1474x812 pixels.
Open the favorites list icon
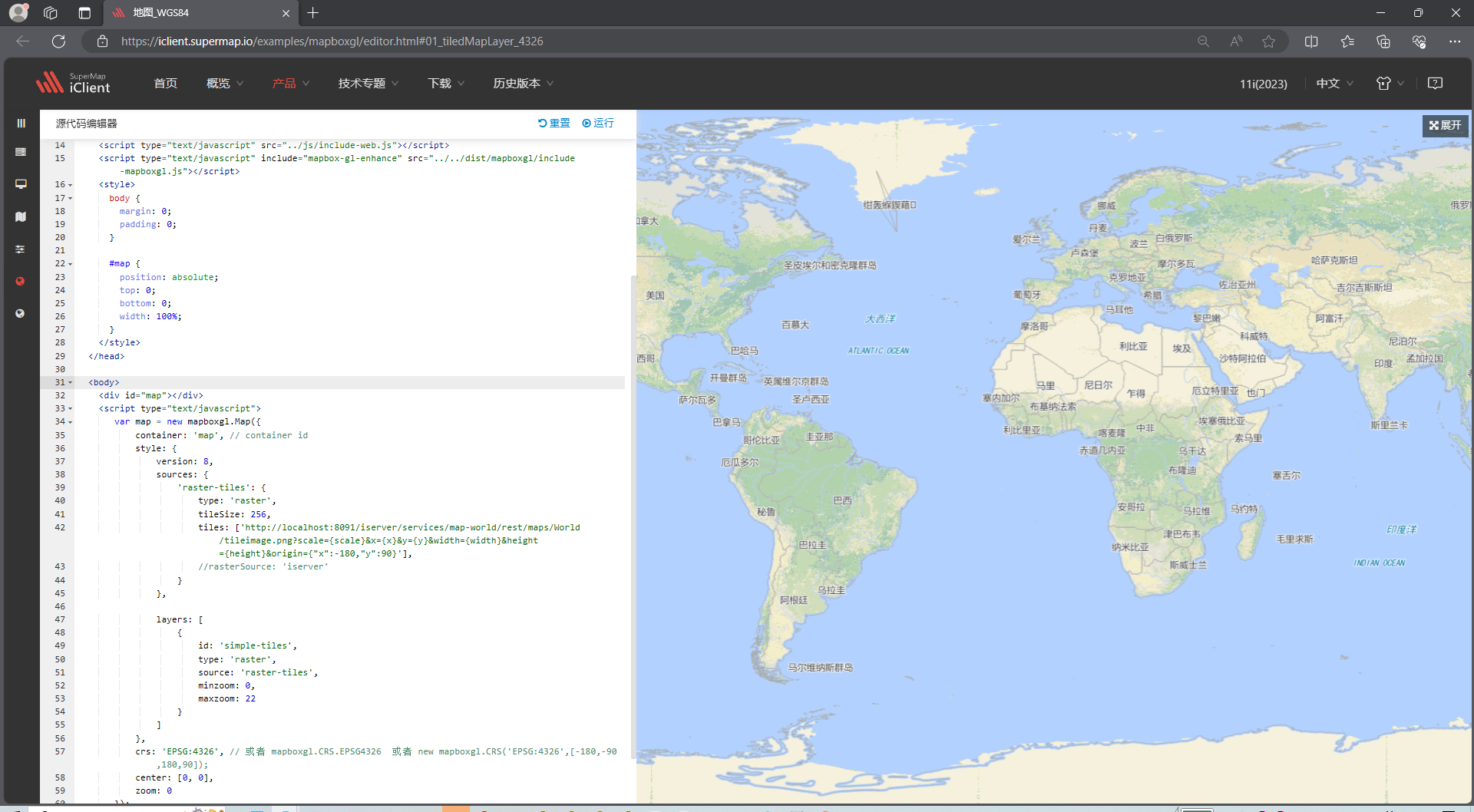click(1347, 41)
